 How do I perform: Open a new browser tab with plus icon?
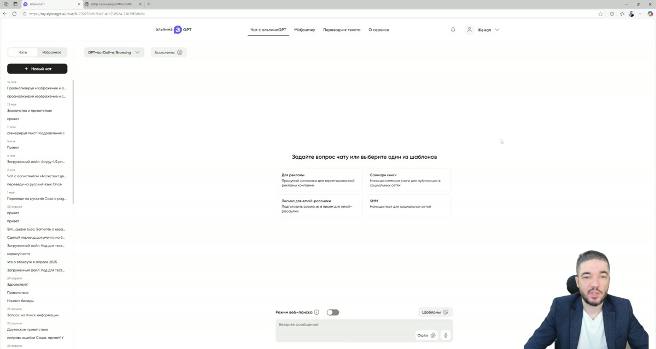tap(149, 4)
